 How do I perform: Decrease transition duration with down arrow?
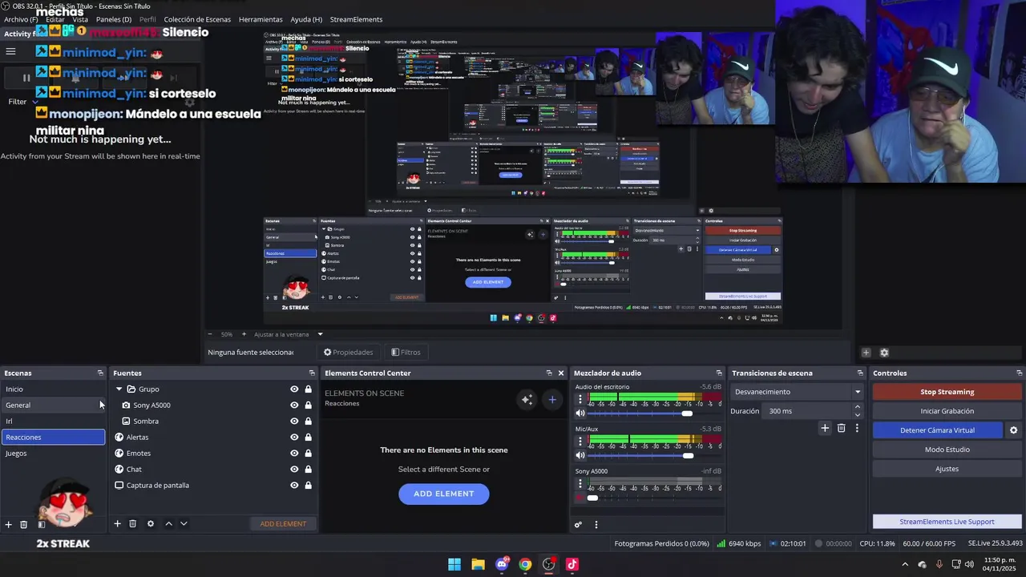coord(857,414)
